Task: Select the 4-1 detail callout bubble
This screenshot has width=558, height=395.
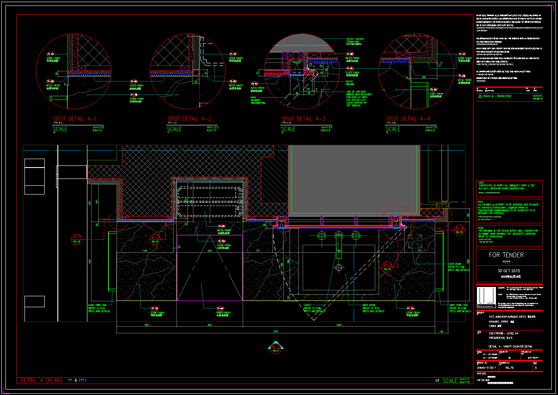Action: coord(76,239)
